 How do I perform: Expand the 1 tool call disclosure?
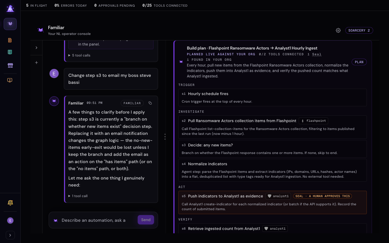[x=78, y=196]
